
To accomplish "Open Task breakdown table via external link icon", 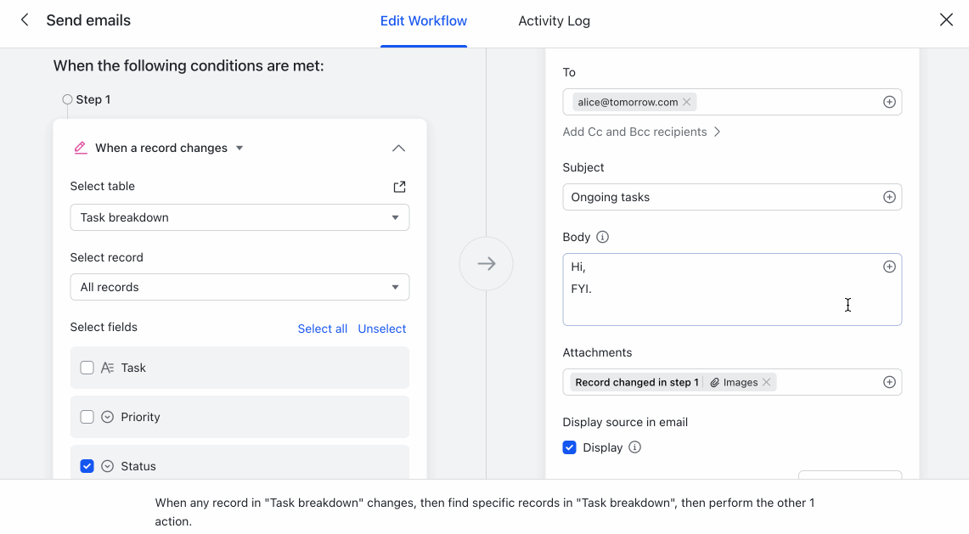I will (x=399, y=186).
